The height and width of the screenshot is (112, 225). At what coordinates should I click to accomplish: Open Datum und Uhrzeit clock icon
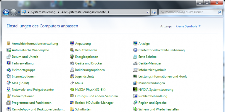click(9, 57)
